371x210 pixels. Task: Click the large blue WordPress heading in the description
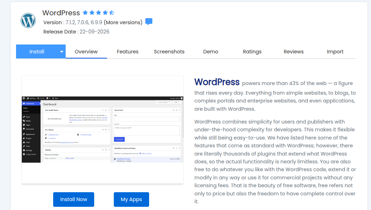[x=217, y=82]
